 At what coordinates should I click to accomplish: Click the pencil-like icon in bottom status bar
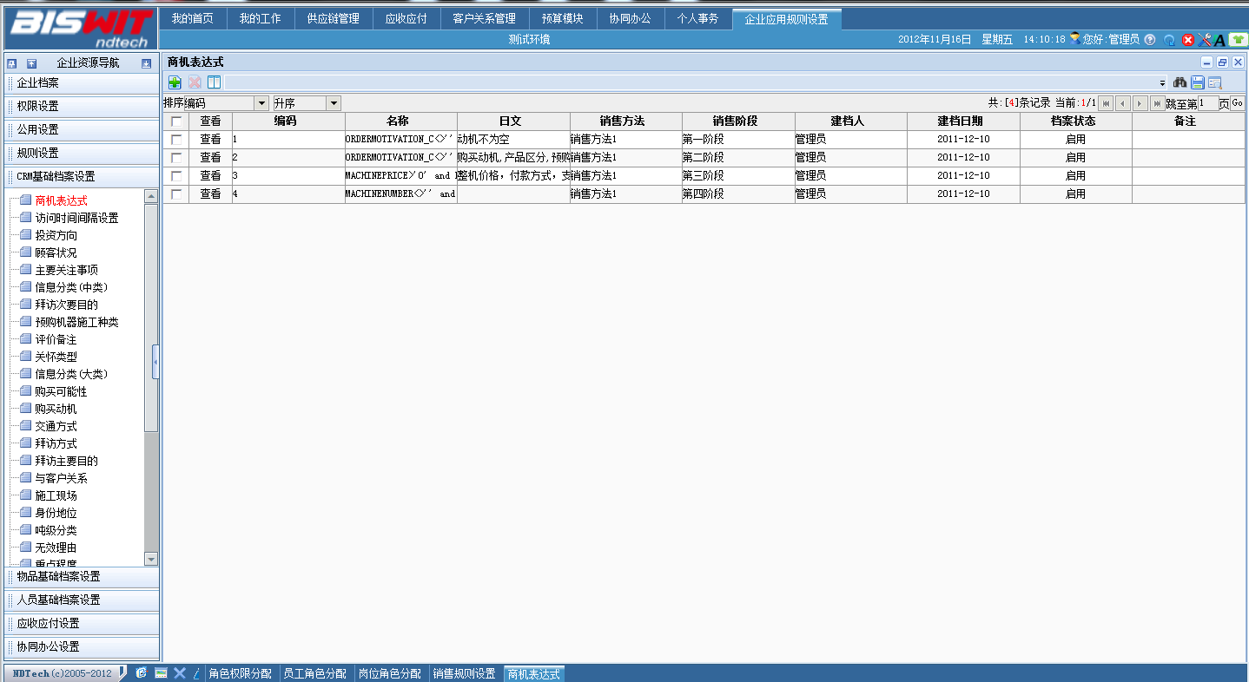[x=196, y=673]
